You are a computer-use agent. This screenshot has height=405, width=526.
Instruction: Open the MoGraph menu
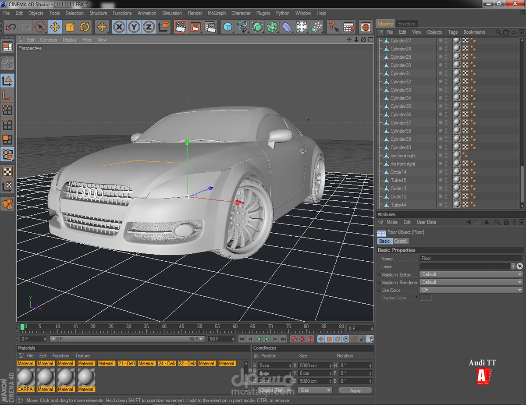click(217, 13)
